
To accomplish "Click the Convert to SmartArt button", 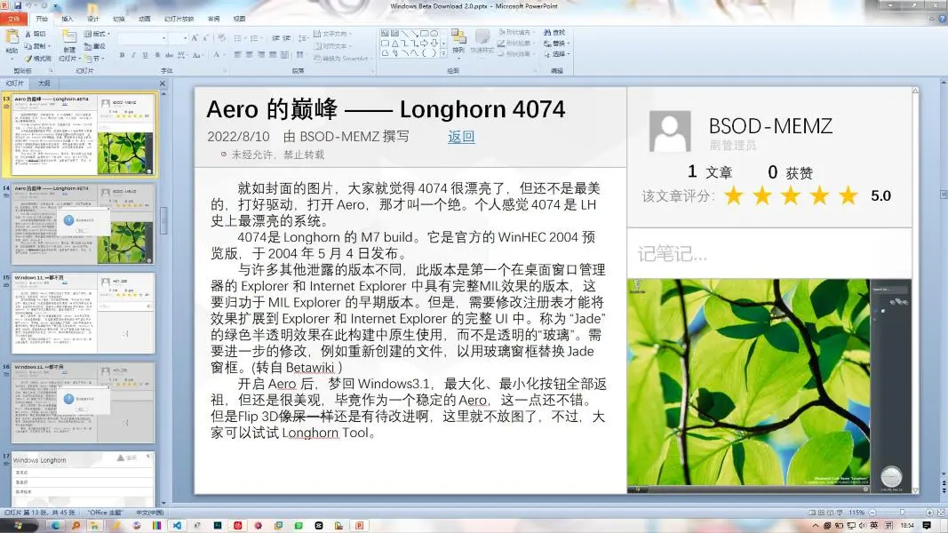I will 341,59.
